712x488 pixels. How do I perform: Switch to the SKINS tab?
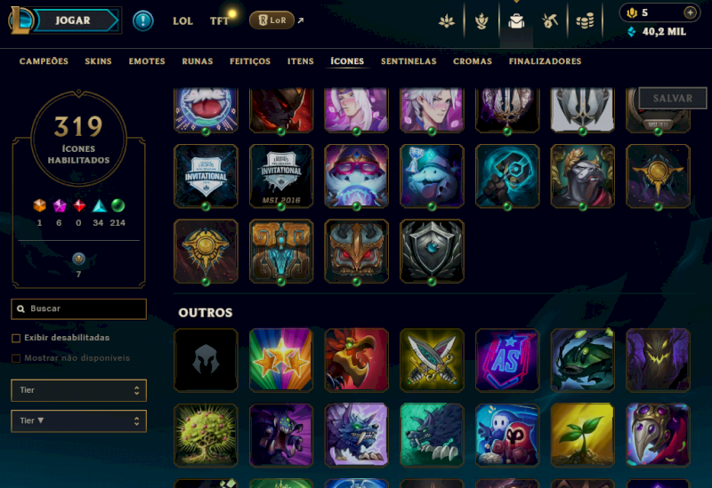pyautogui.click(x=98, y=61)
